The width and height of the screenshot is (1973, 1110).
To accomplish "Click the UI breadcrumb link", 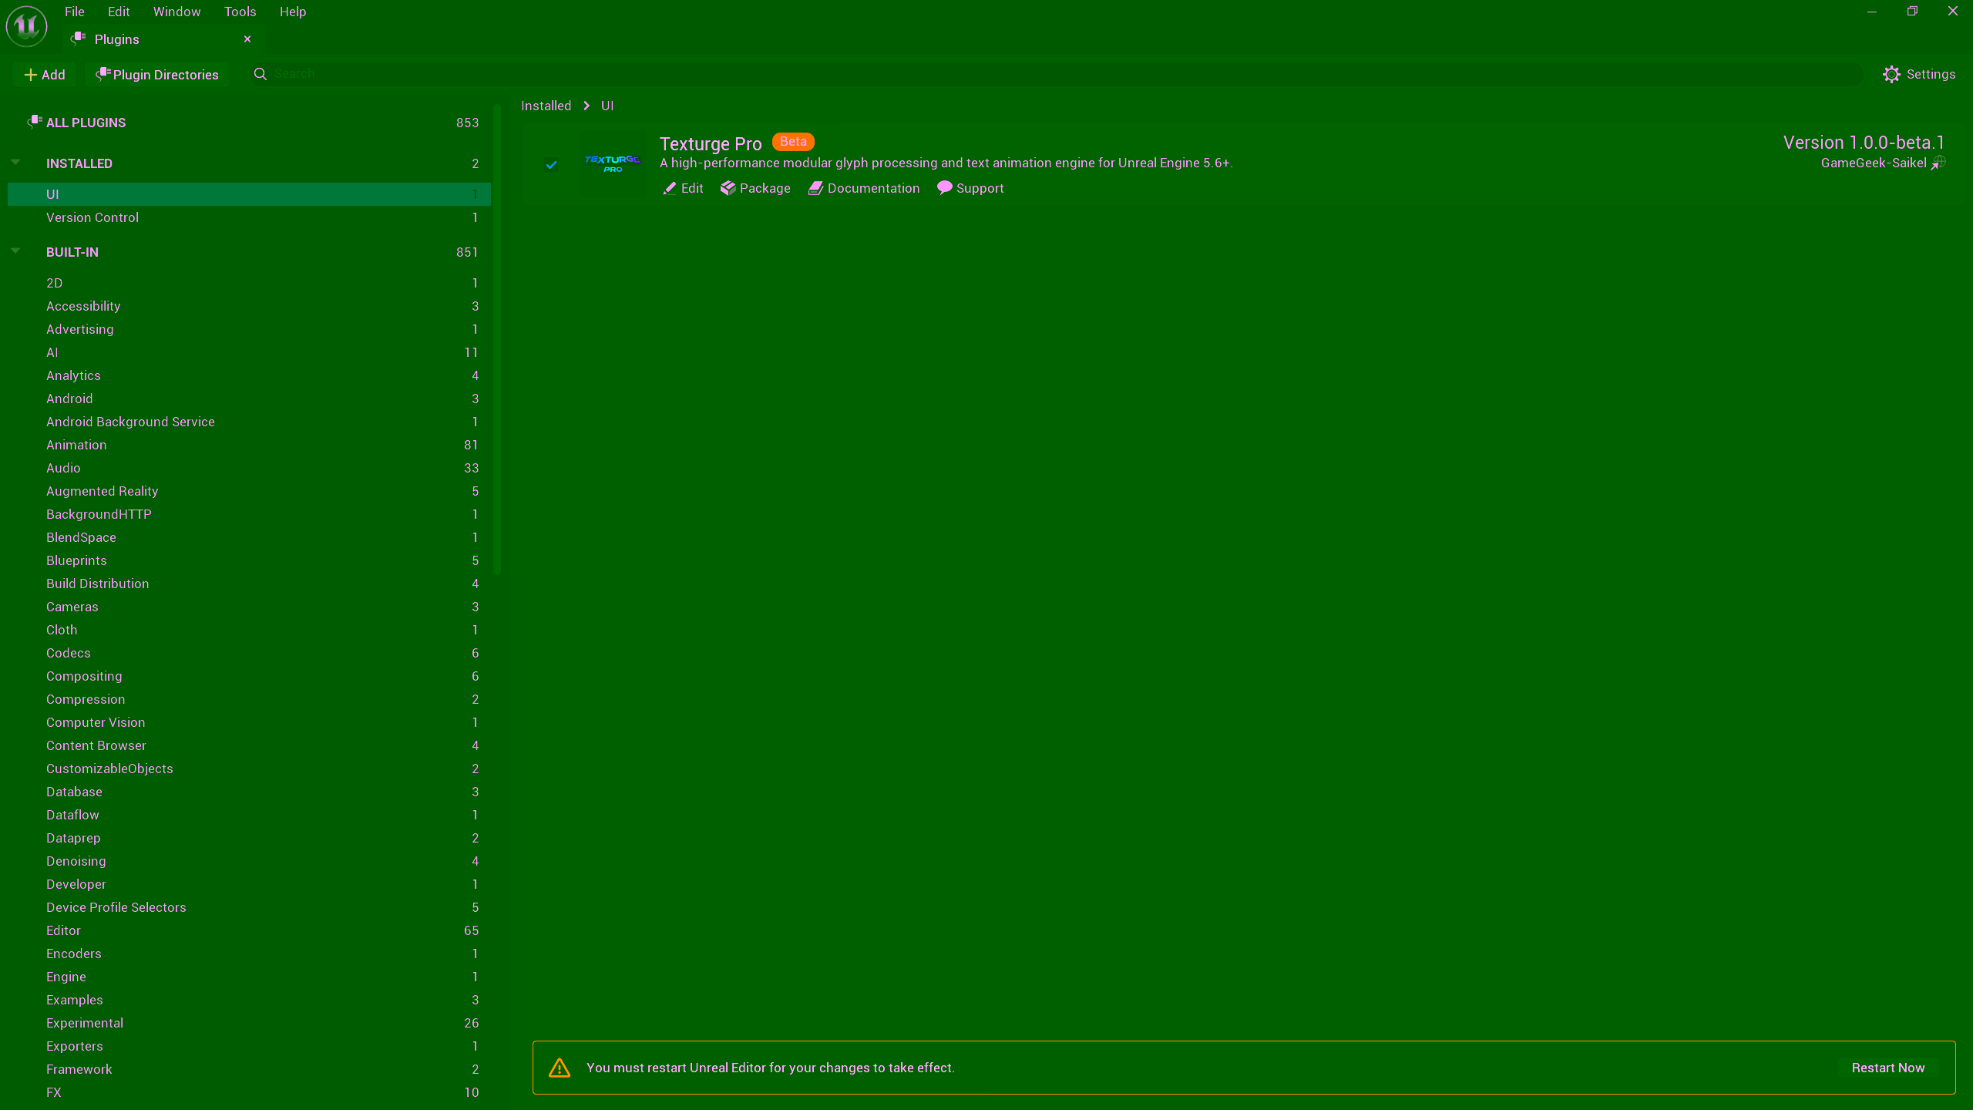I will tap(607, 106).
